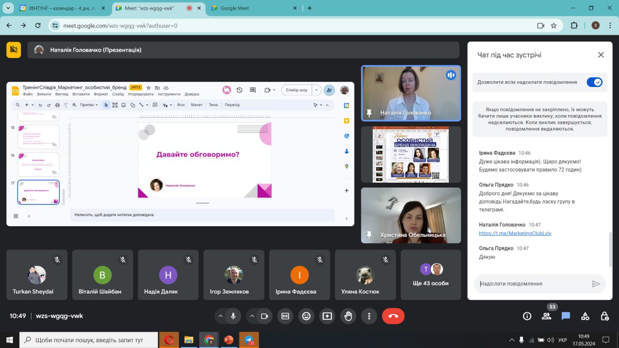Open the MarketingClubLviv Telegram link
The image size is (619, 348).
tap(515, 233)
